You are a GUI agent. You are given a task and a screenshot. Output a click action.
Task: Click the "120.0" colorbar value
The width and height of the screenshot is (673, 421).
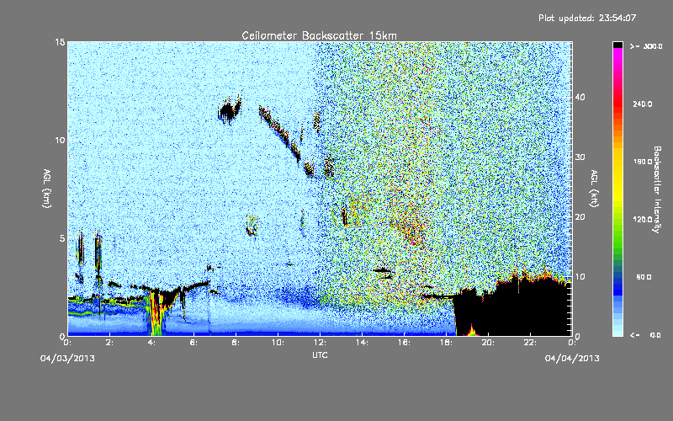coord(643,219)
